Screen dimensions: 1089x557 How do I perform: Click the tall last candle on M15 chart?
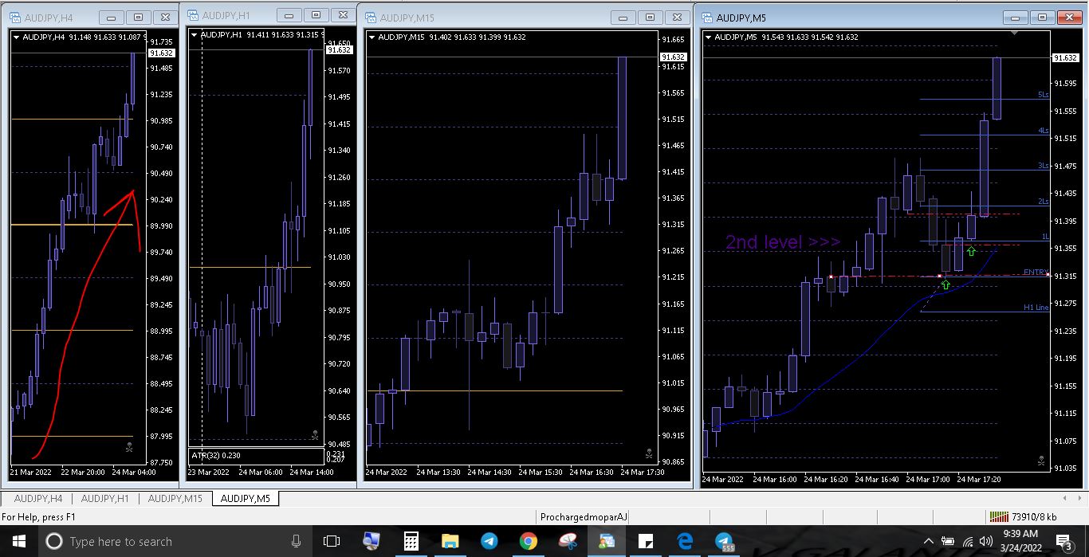point(622,118)
